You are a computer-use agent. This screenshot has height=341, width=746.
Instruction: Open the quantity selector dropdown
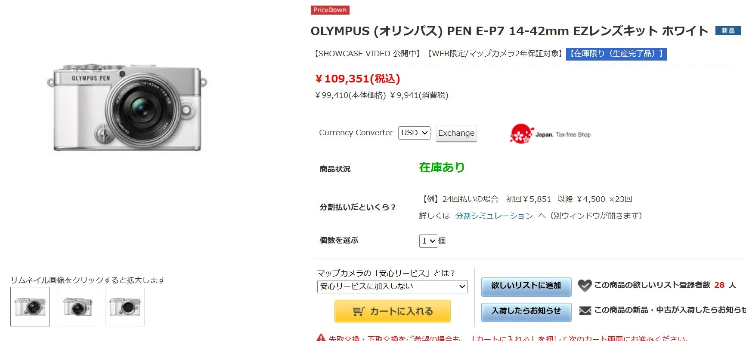point(428,241)
